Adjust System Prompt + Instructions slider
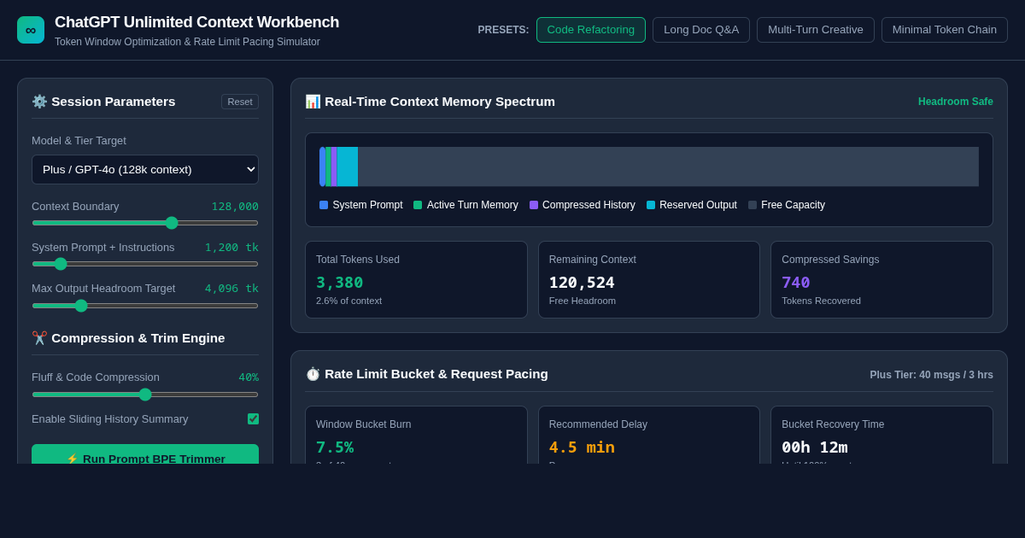This screenshot has width=1025, height=538. [x=145, y=264]
